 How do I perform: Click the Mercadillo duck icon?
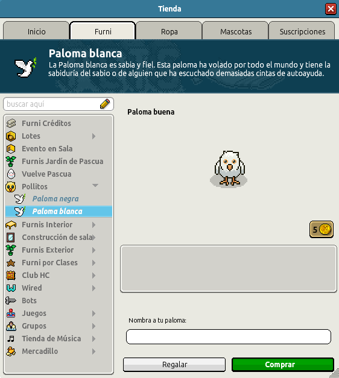pyautogui.click(x=11, y=351)
